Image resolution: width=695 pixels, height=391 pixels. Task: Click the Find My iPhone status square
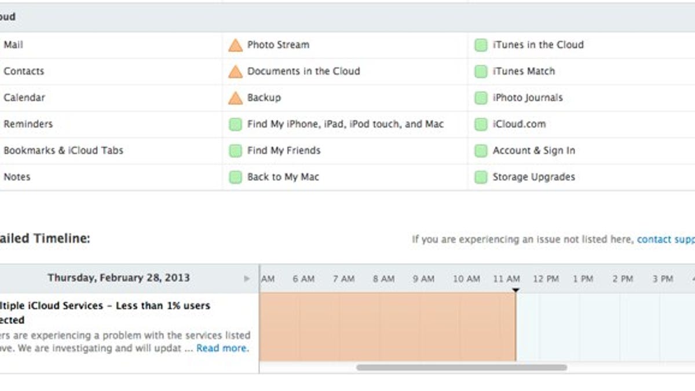[235, 124]
